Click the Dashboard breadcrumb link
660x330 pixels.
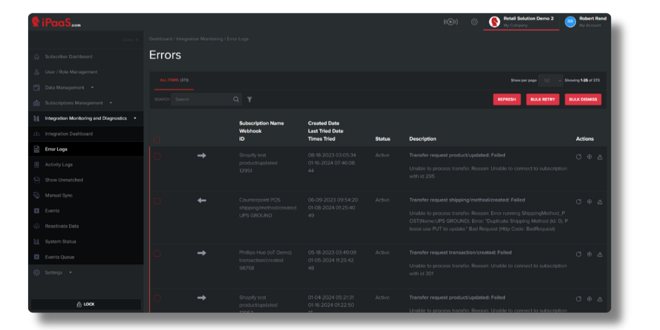pyautogui.click(x=161, y=39)
